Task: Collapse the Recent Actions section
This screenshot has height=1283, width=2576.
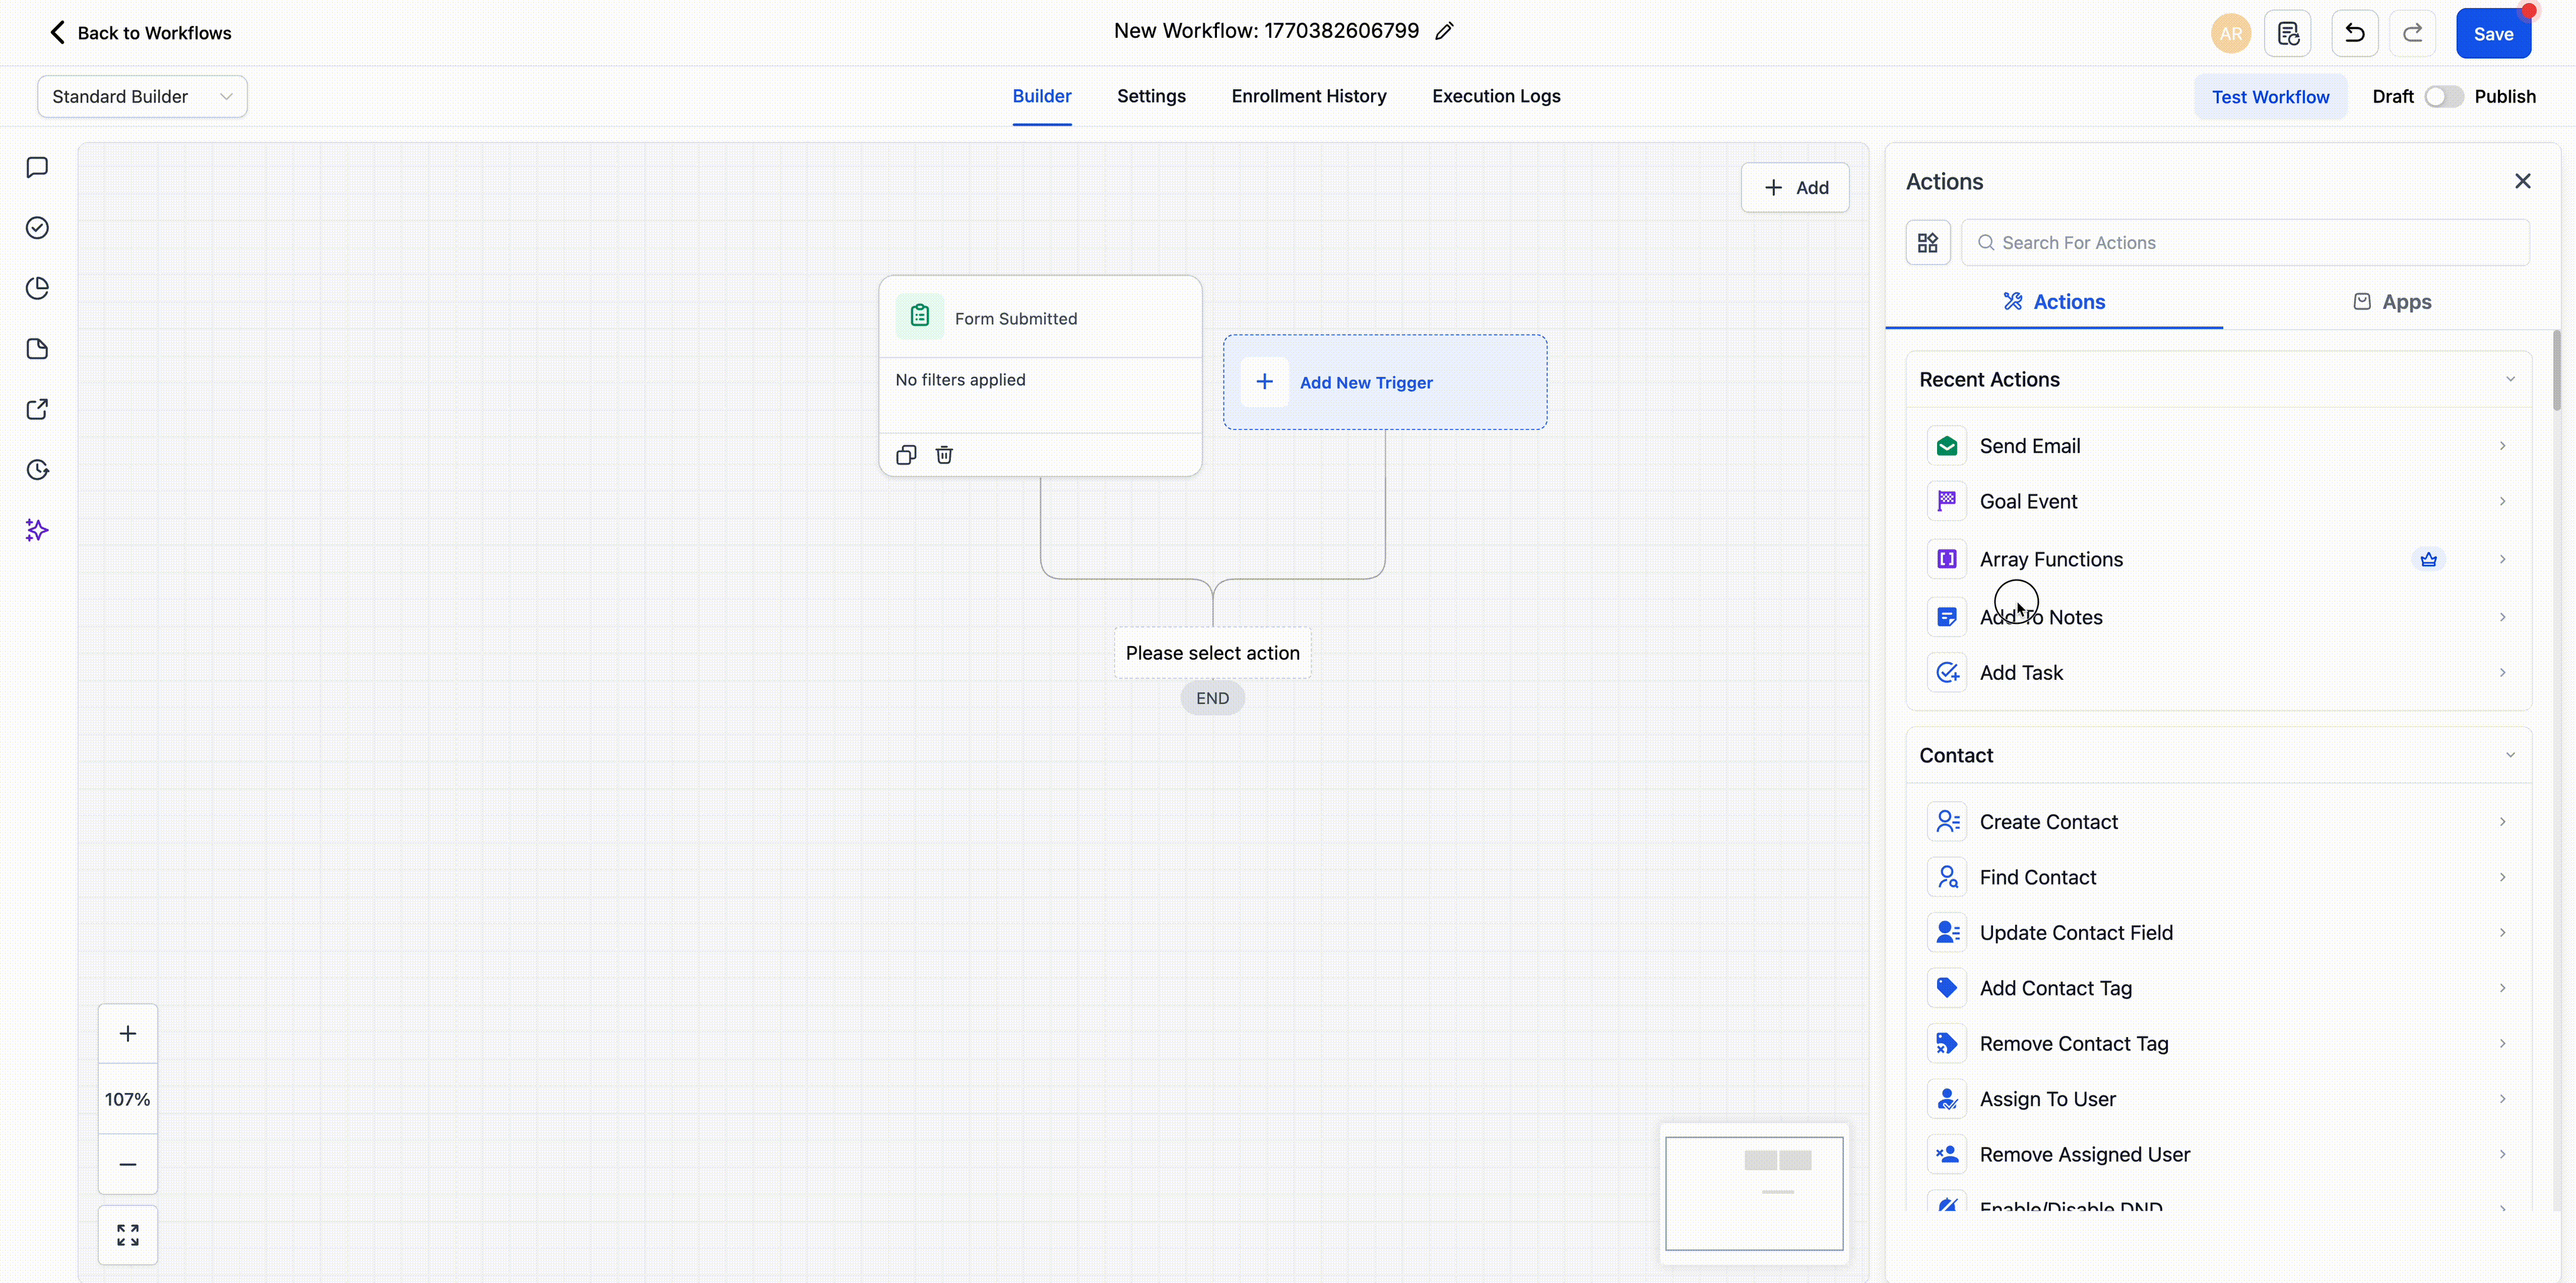Action: pyautogui.click(x=2509, y=380)
